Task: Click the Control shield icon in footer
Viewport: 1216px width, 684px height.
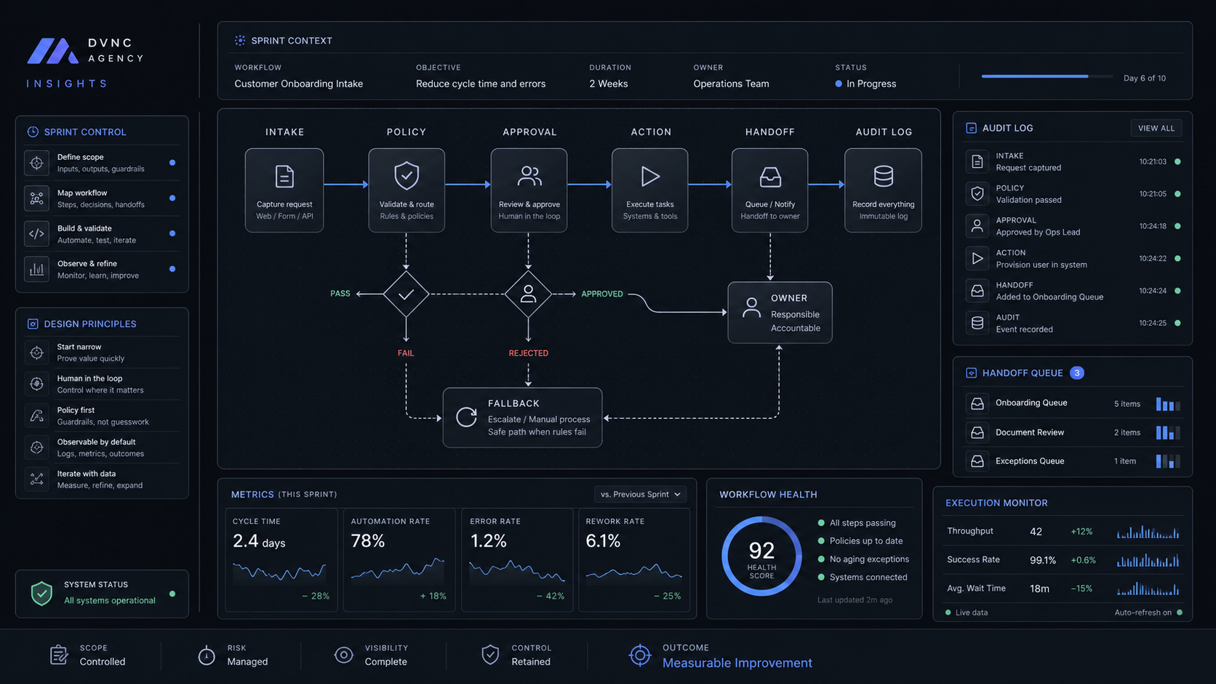Action: point(490,655)
